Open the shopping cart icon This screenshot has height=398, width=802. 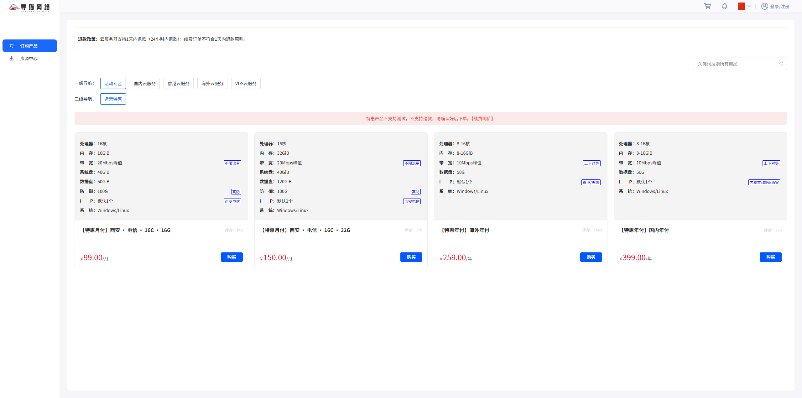(x=707, y=6)
